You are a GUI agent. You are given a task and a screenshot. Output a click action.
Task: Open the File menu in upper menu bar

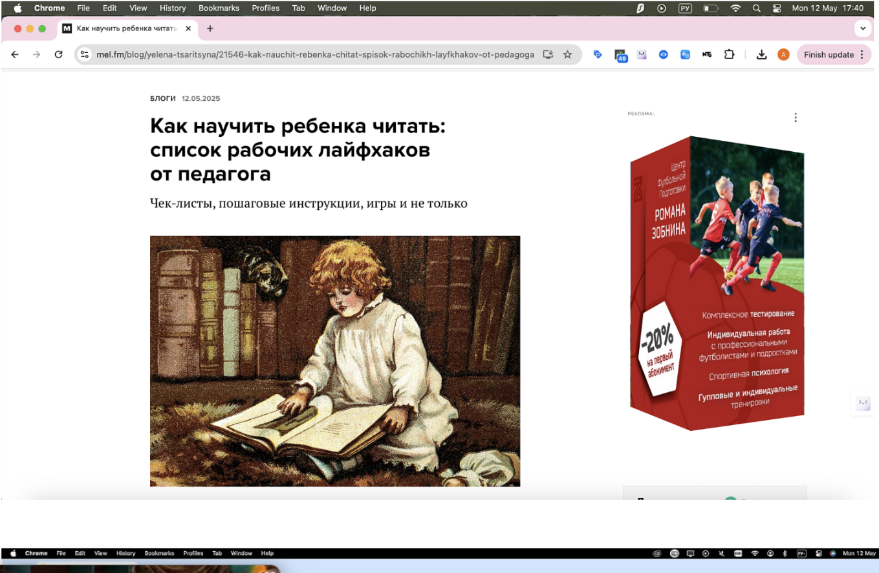coord(83,8)
